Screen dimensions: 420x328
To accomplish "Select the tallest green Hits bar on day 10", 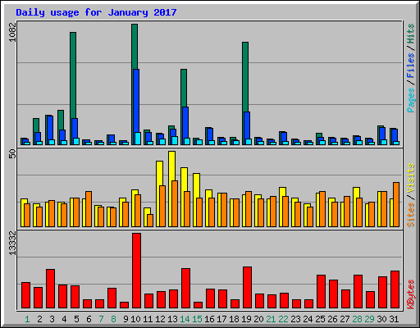I will pos(135,47).
